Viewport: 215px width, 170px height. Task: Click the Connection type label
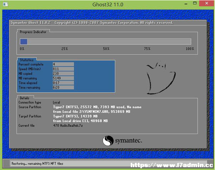pyautogui.click(x=30, y=103)
